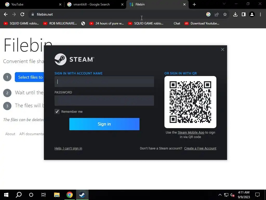Click the muted volume tray icon
Viewport: 266px width, 200px height.
(x=232, y=195)
